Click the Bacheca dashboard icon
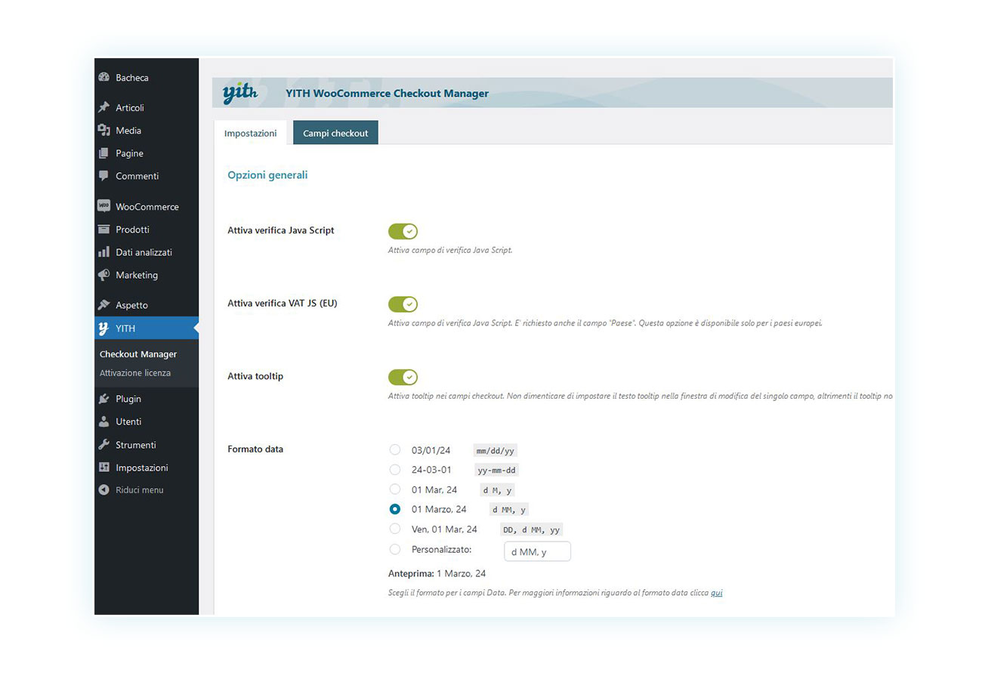The width and height of the screenshot is (982, 679). [104, 77]
